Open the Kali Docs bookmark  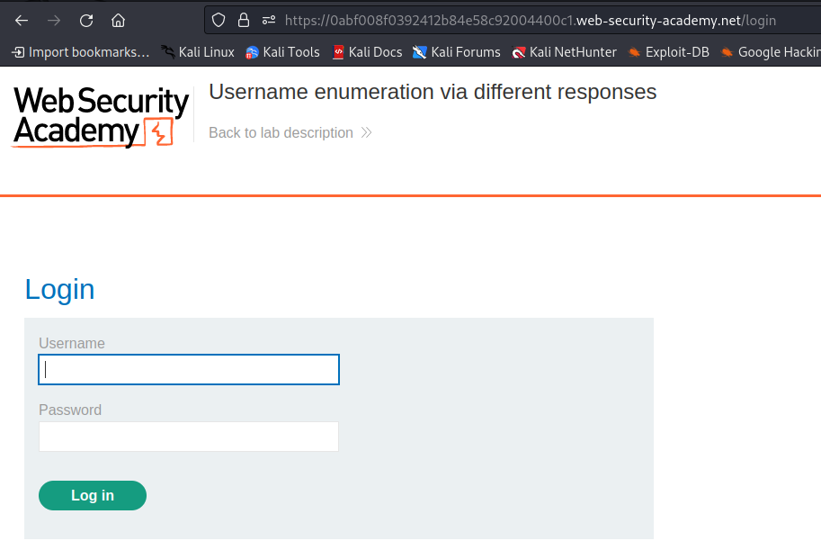[368, 52]
